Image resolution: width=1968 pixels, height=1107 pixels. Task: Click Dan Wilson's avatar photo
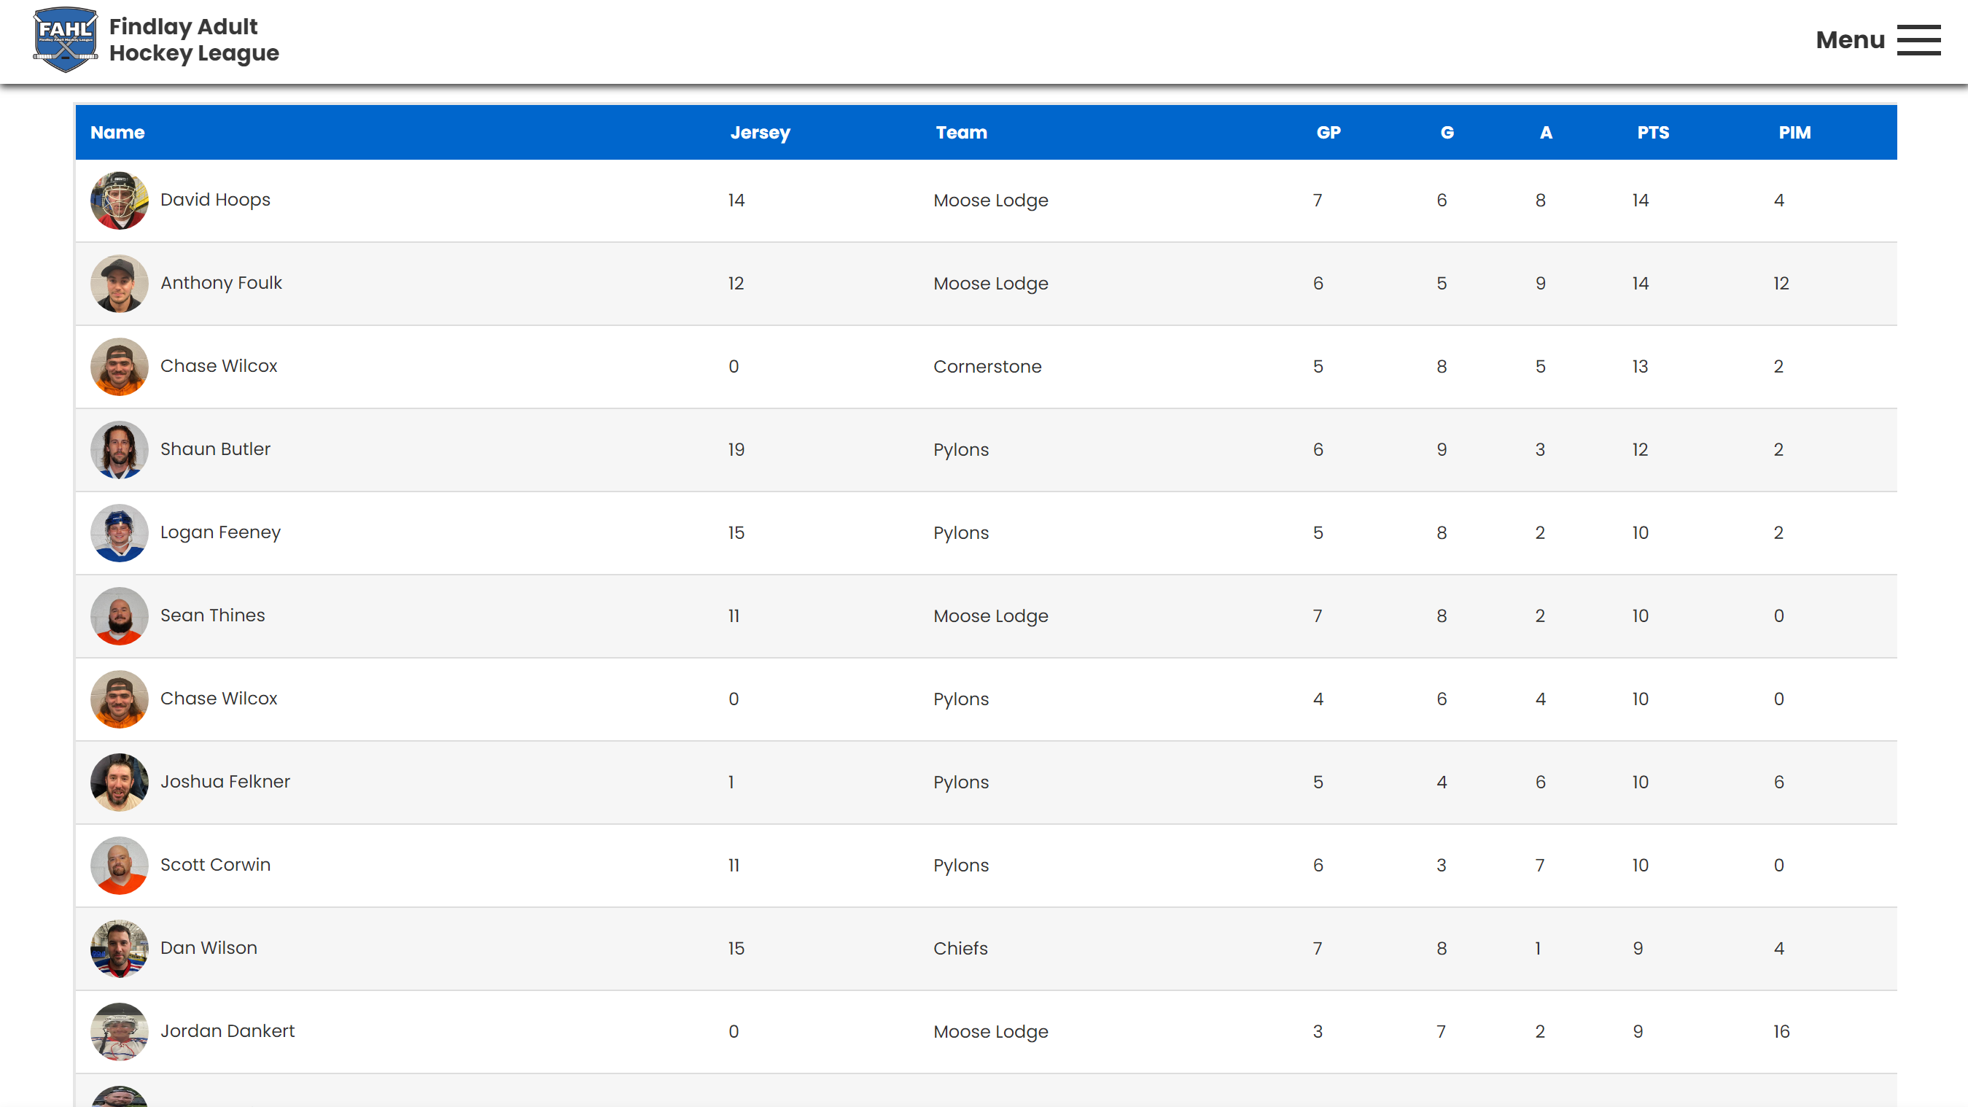tap(119, 948)
